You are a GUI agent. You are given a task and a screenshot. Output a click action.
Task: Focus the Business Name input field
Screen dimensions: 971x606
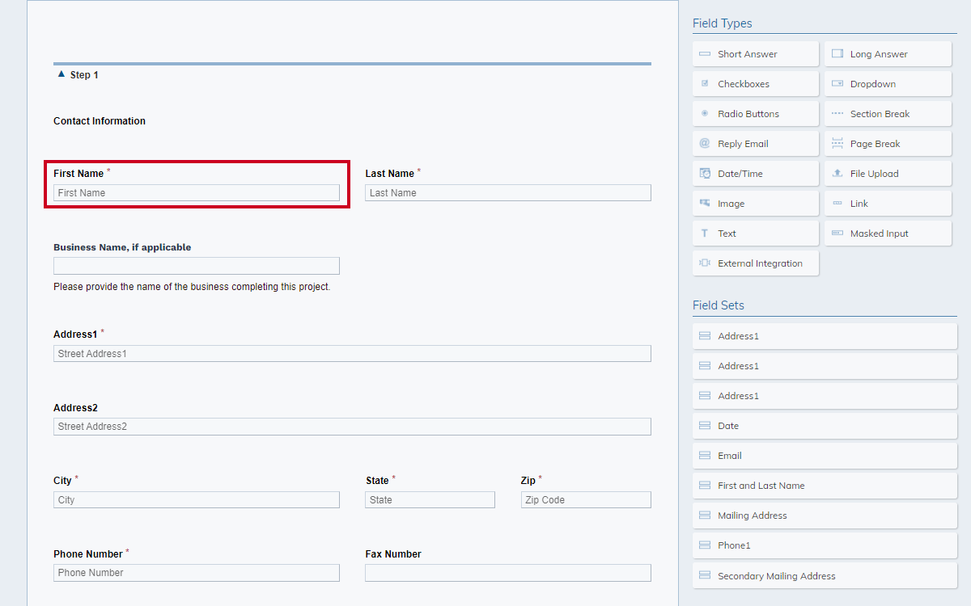point(197,266)
